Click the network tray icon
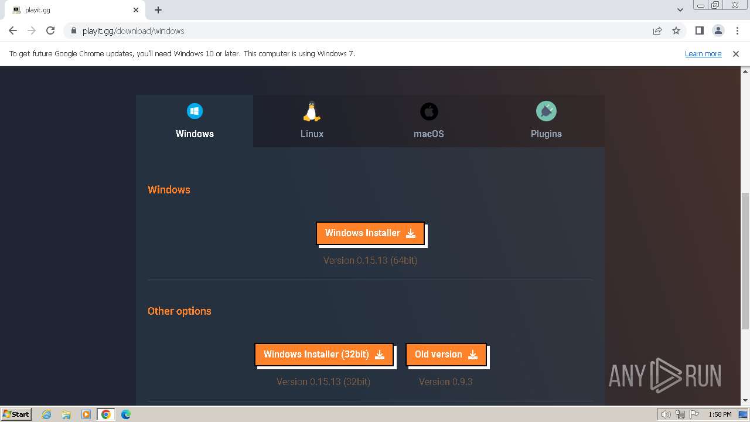 [680, 414]
